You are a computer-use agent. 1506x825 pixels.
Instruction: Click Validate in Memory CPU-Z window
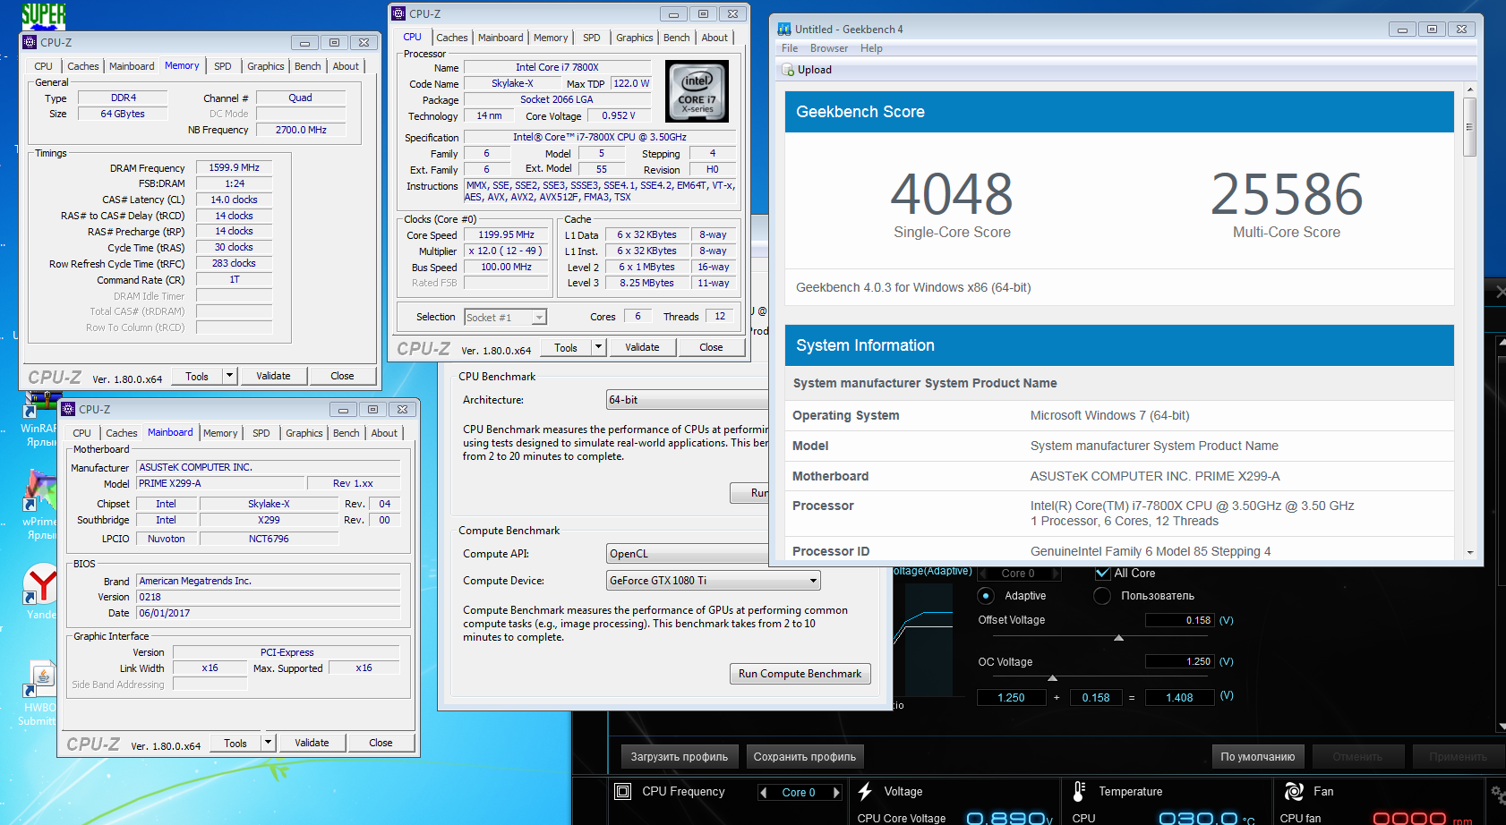(x=273, y=377)
